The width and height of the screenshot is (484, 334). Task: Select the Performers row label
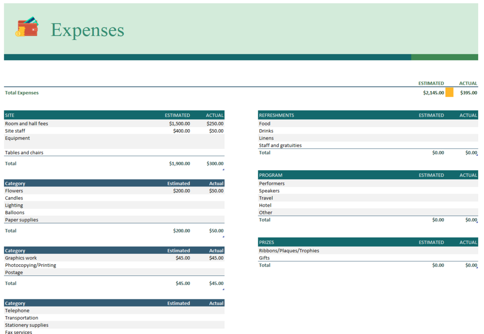point(272,183)
